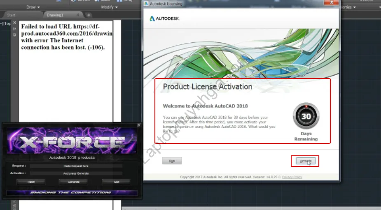
Task: Close the Autodesk Licensing dialog
Action: tap(332, 3)
